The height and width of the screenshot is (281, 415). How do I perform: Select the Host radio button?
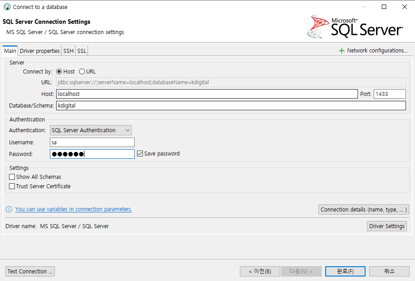(x=59, y=72)
